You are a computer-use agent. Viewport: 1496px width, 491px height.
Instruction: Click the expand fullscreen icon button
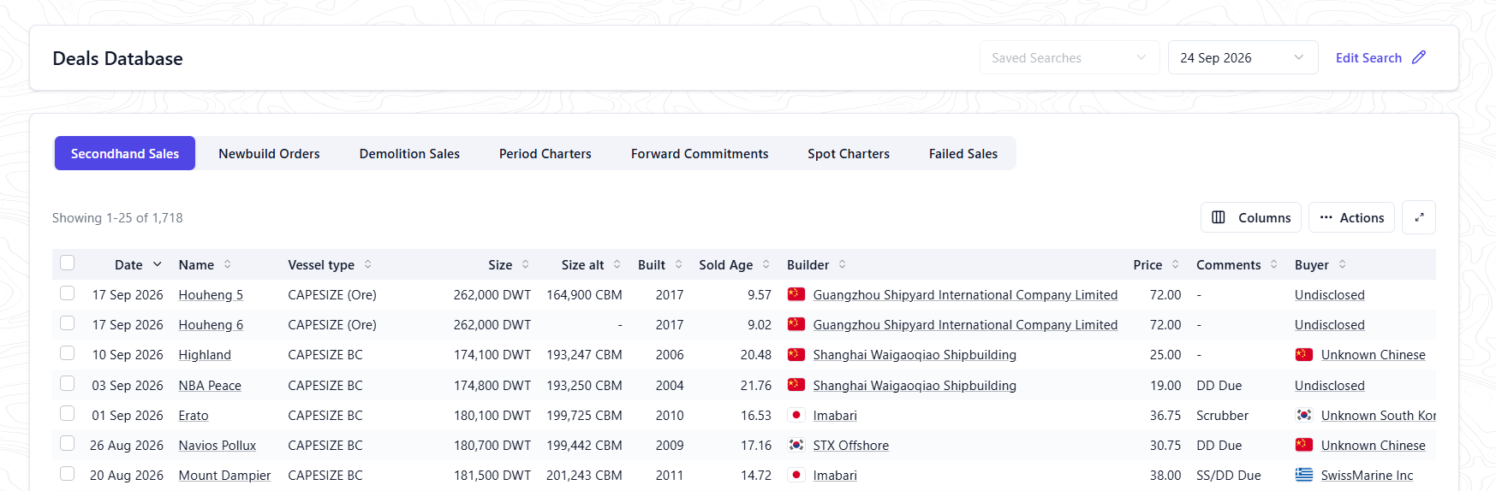[x=1419, y=217]
